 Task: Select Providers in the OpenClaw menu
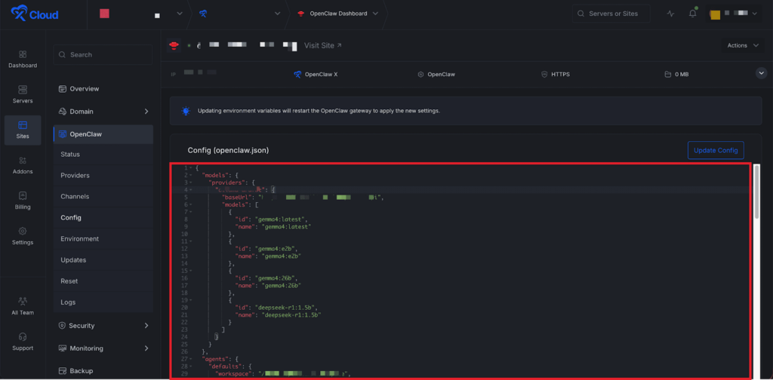coord(75,176)
